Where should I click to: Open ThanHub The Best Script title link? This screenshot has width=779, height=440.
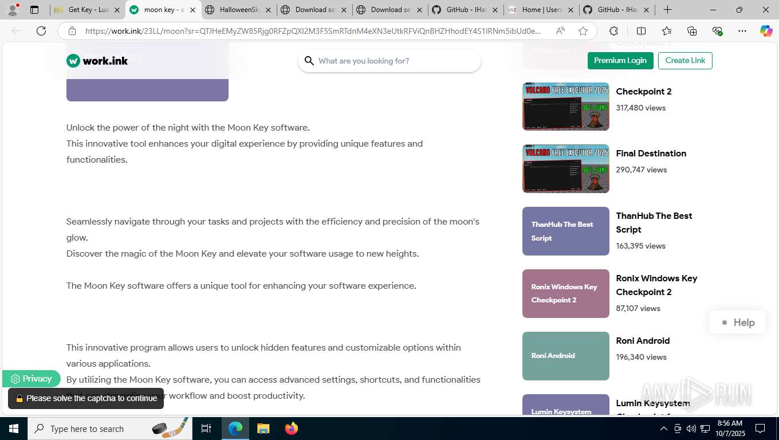click(x=654, y=223)
